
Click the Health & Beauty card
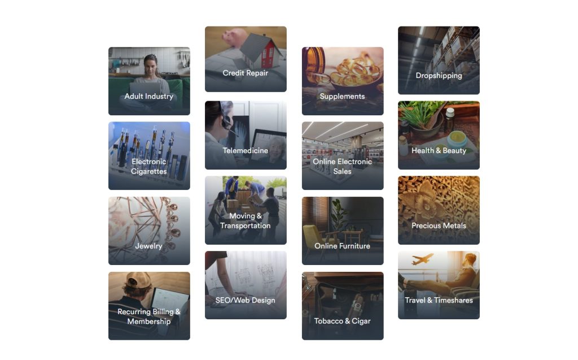tap(439, 135)
